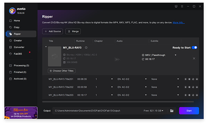Open Title202 audio EN AC-3/2 dropdown

(146, 87)
